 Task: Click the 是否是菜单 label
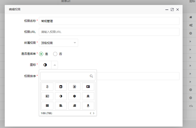tap(28, 54)
